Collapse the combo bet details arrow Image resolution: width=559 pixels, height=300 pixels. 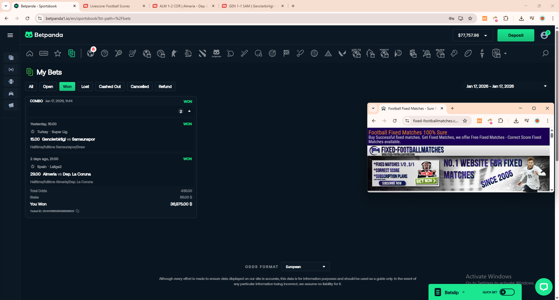pos(189,111)
